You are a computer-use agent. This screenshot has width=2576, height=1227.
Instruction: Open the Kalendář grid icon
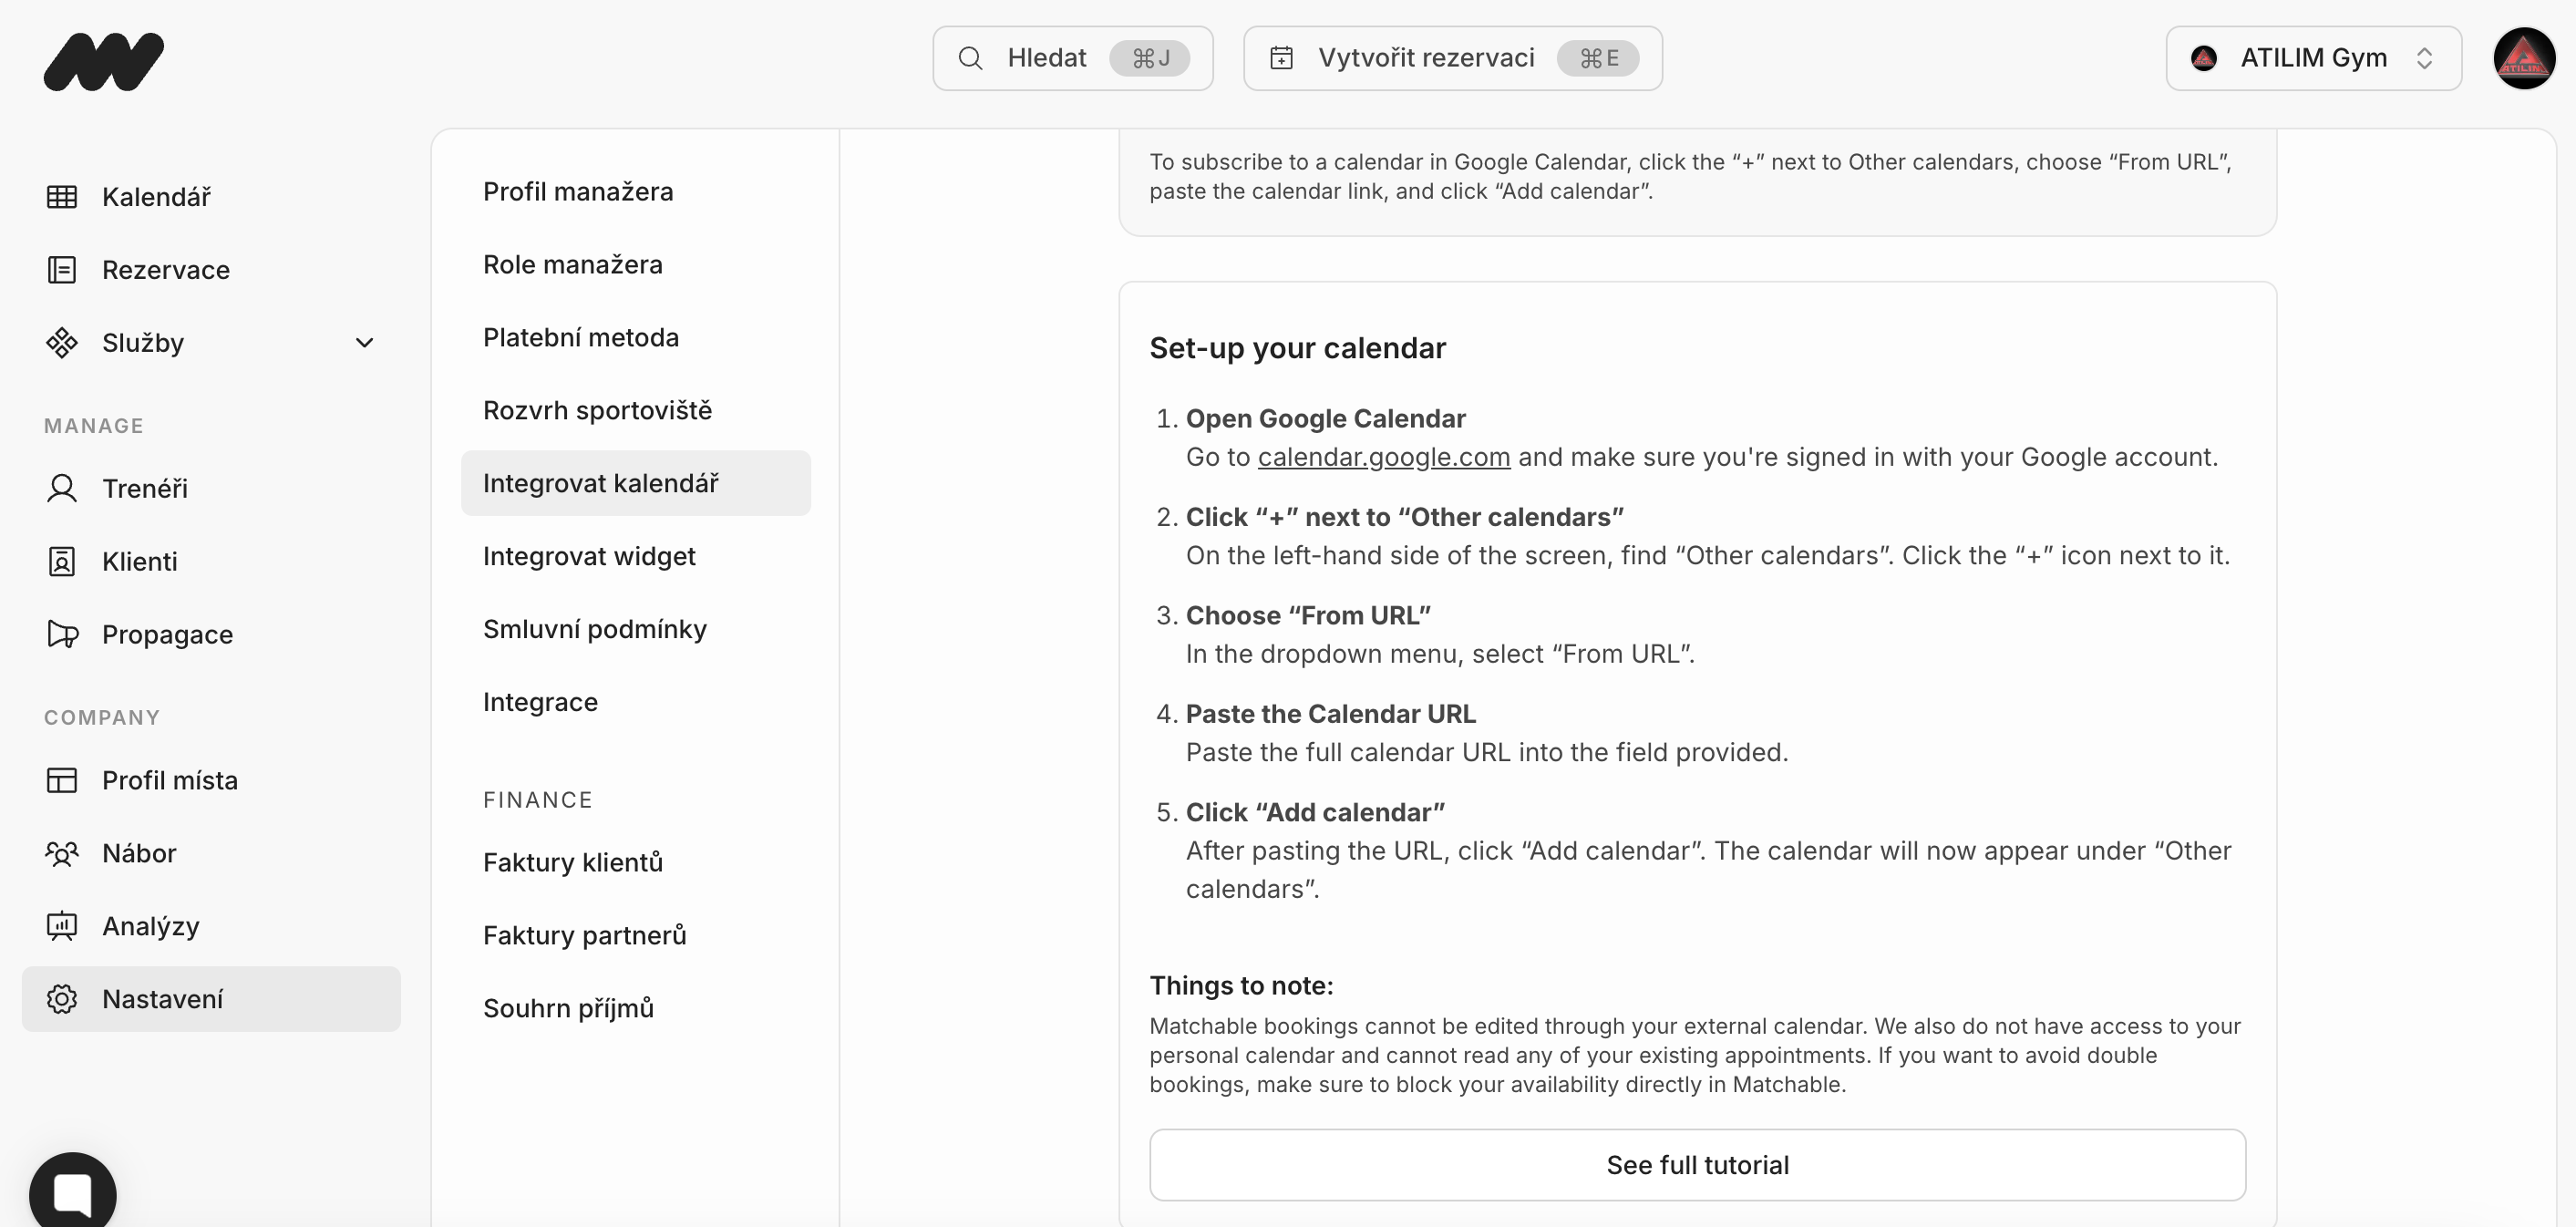coord(62,197)
